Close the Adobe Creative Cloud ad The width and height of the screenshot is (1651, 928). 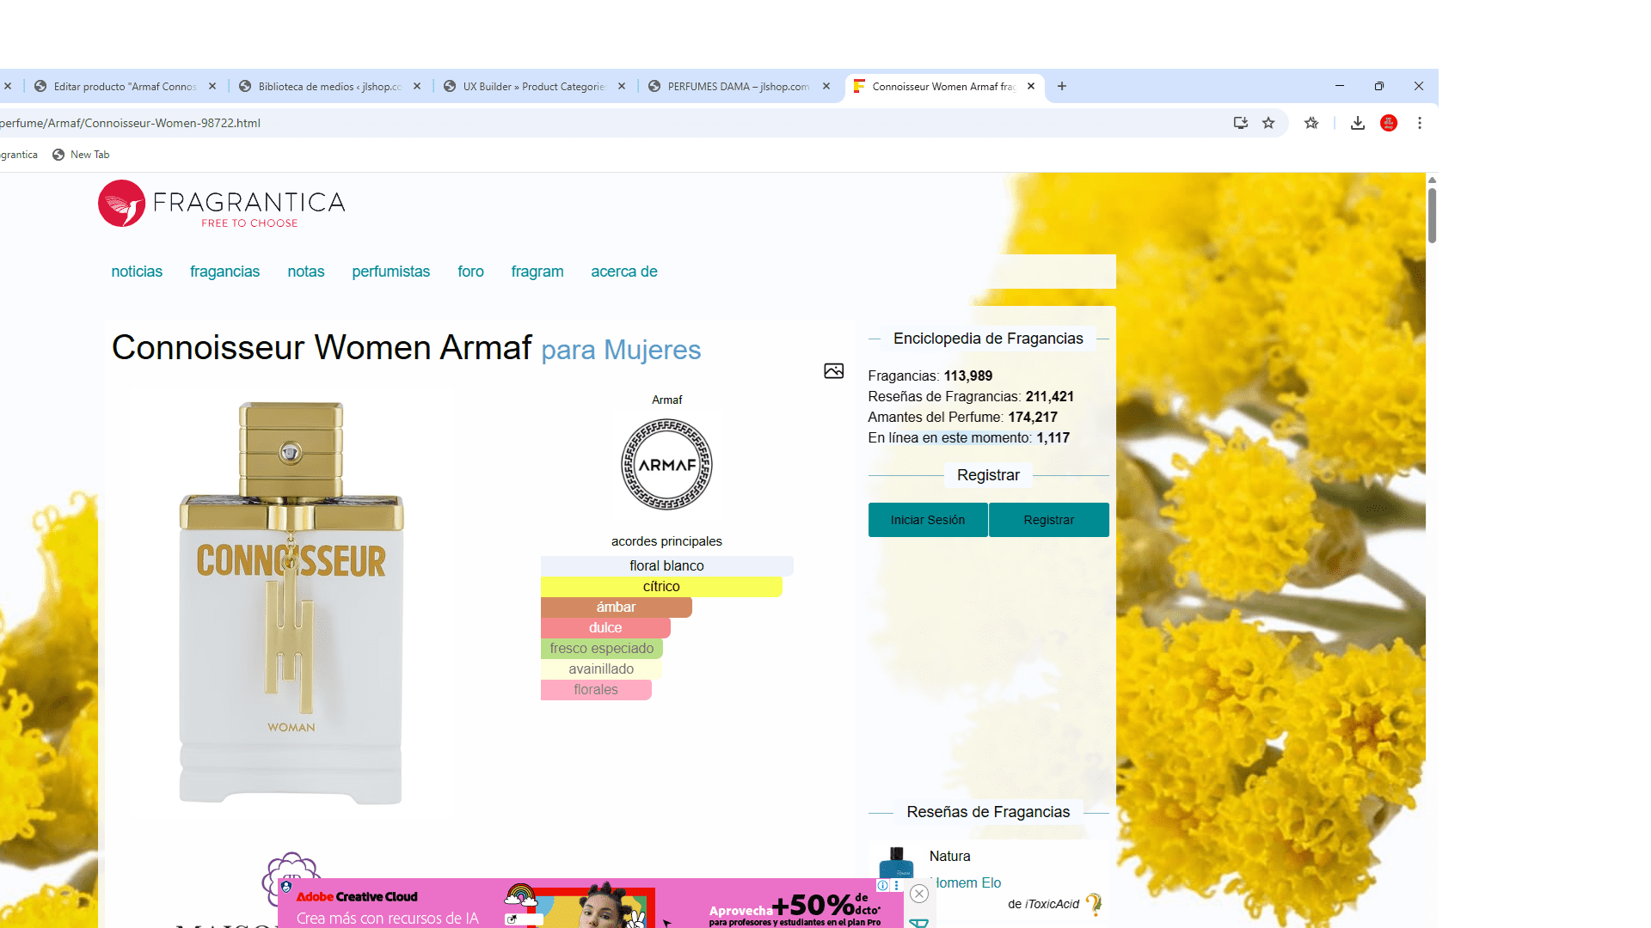click(919, 894)
